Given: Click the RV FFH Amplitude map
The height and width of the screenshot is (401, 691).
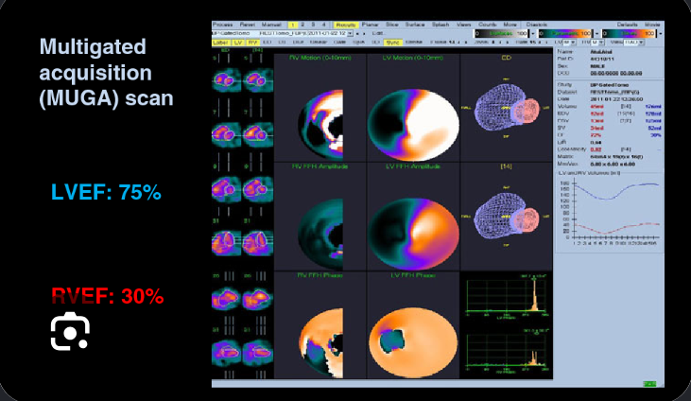Looking at the screenshot, I should click(x=320, y=234).
